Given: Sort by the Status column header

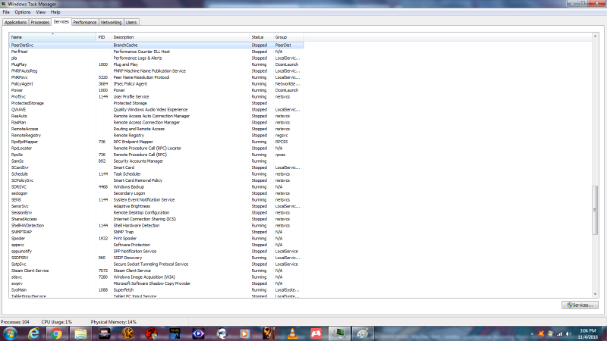Looking at the screenshot, I should pos(261,37).
